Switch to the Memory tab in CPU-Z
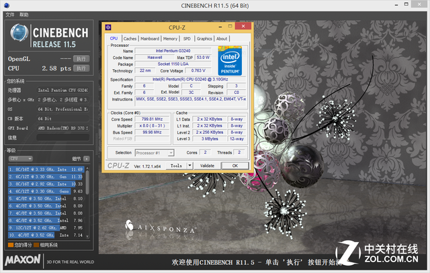Image resolution: width=430 pixels, height=273 pixels. (x=170, y=39)
